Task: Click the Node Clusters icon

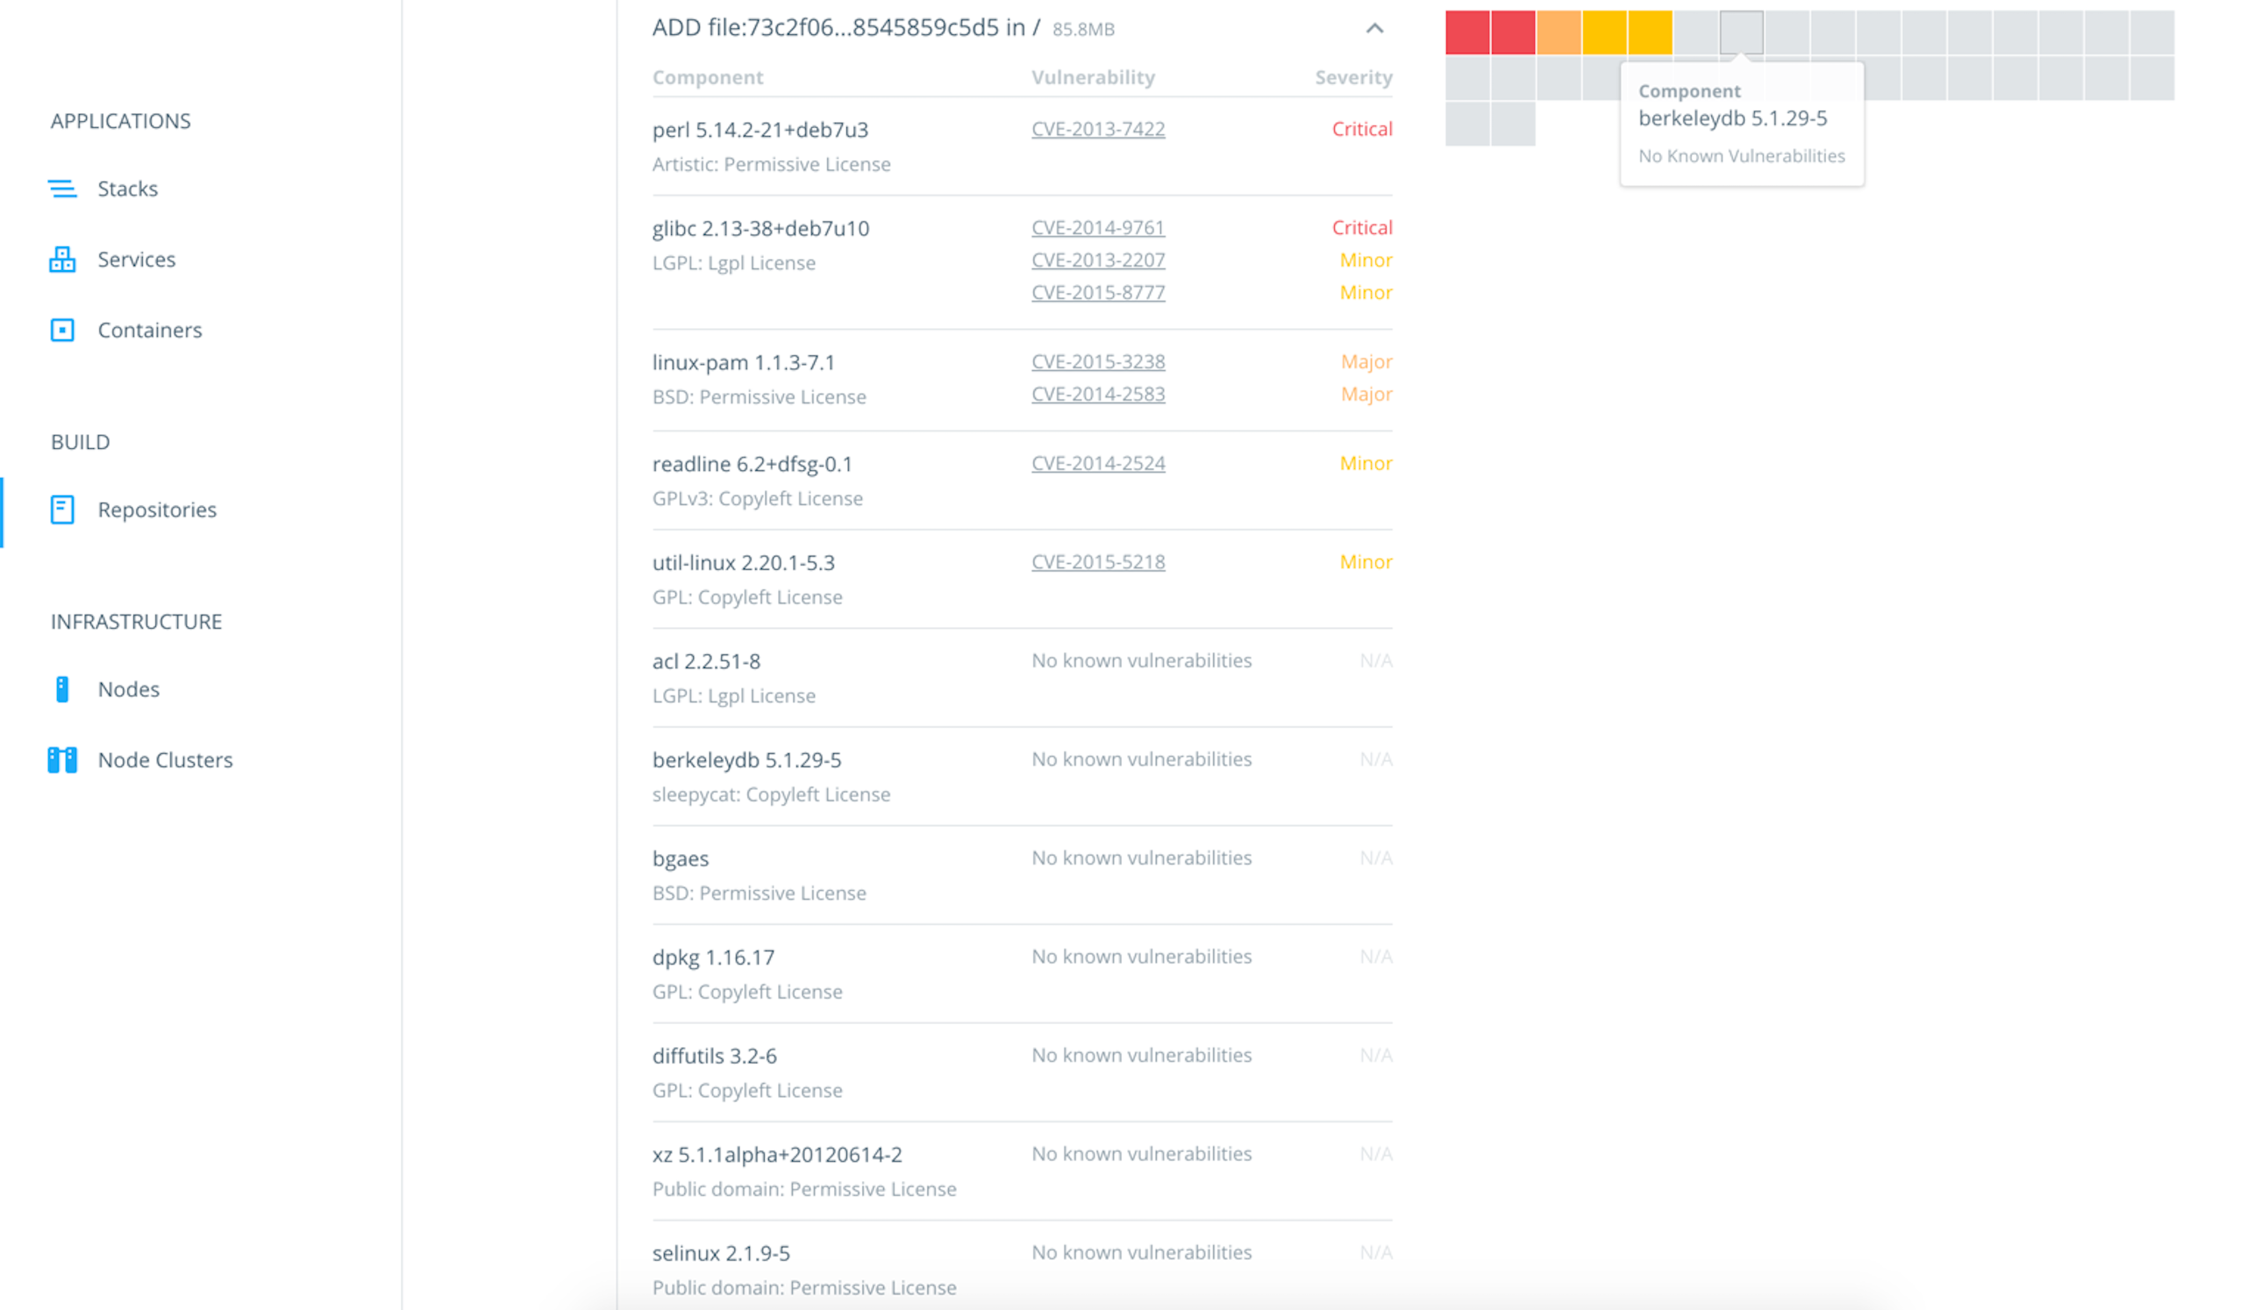Action: pyautogui.click(x=61, y=760)
